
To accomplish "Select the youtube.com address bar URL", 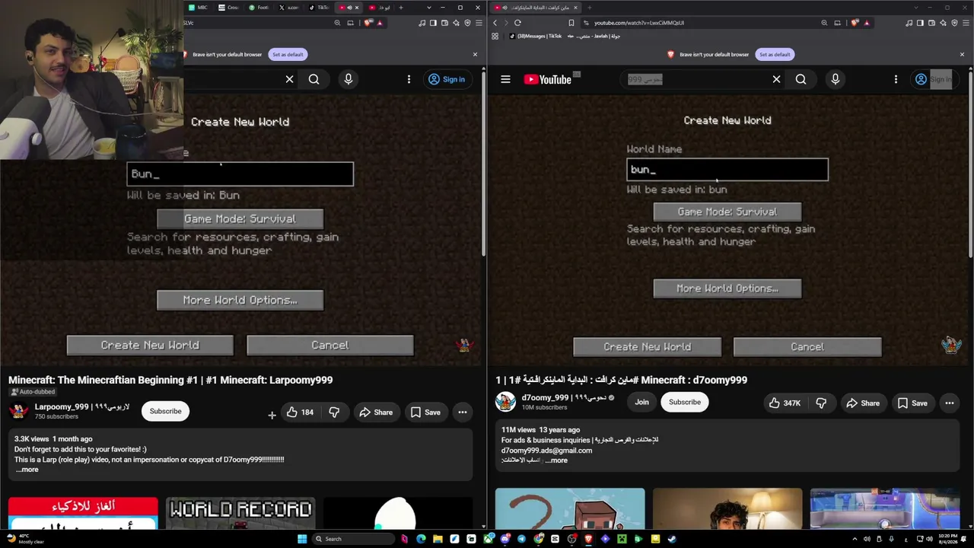I will pos(639,23).
